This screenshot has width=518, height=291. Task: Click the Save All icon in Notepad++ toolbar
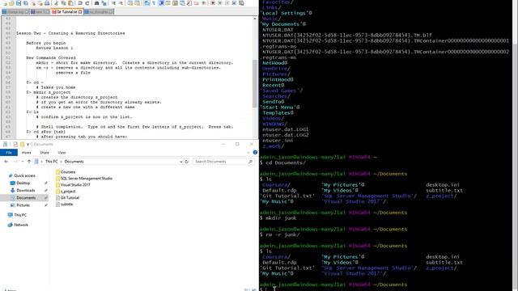pyautogui.click(x=25, y=3)
